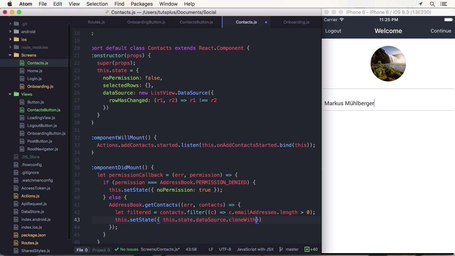Switch to the ContactsButton.js tab
Viewport: 455px width, 256px height.
point(196,22)
